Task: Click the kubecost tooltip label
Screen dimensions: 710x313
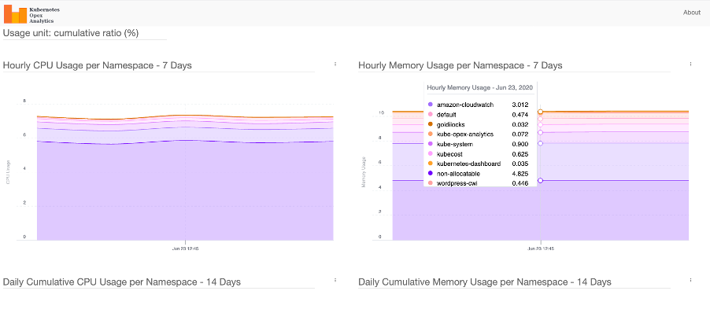Action: (449, 154)
